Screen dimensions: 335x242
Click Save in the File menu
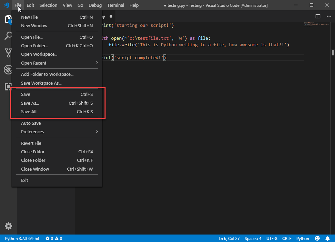57,94
